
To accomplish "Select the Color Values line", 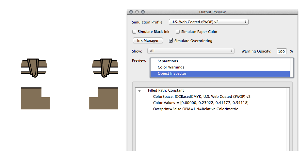I will pos(201,103).
